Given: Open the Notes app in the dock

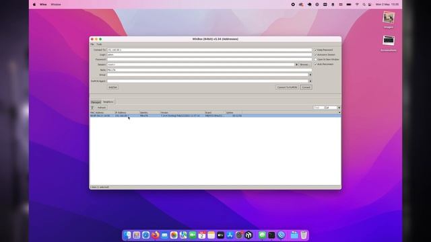Looking at the screenshot, I should [x=211, y=235].
